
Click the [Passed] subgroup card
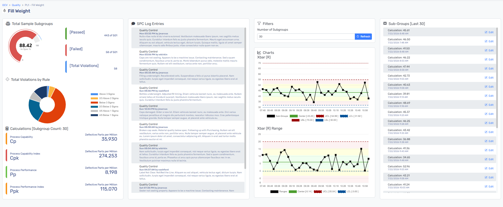(x=92, y=34)
